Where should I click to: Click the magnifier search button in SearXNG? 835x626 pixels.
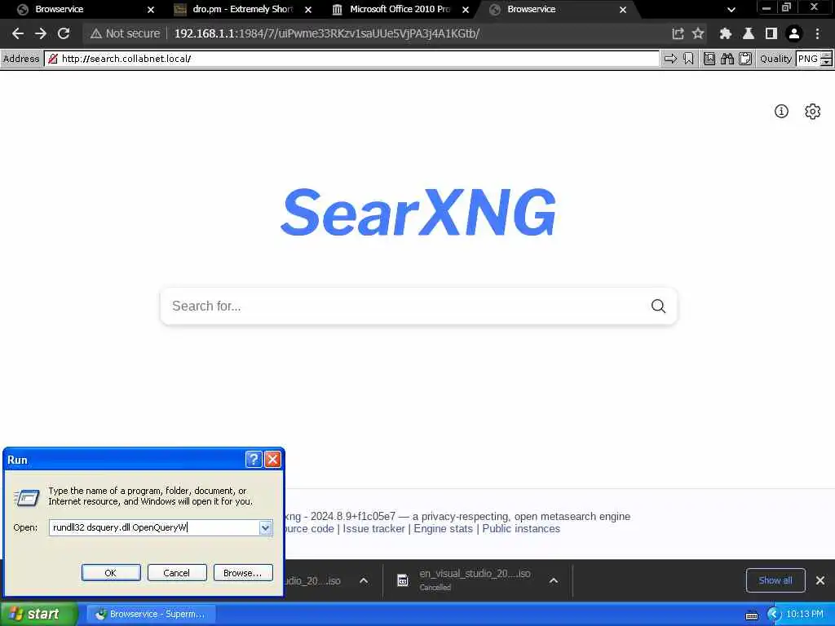pos(658,306)
